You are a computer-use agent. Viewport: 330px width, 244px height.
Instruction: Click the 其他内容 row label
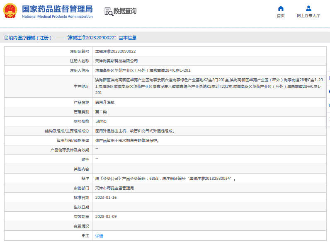pos(81,169)
